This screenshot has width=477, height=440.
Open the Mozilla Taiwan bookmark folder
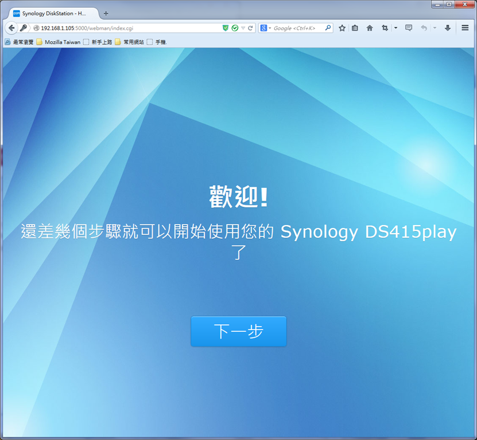[59, 42]
